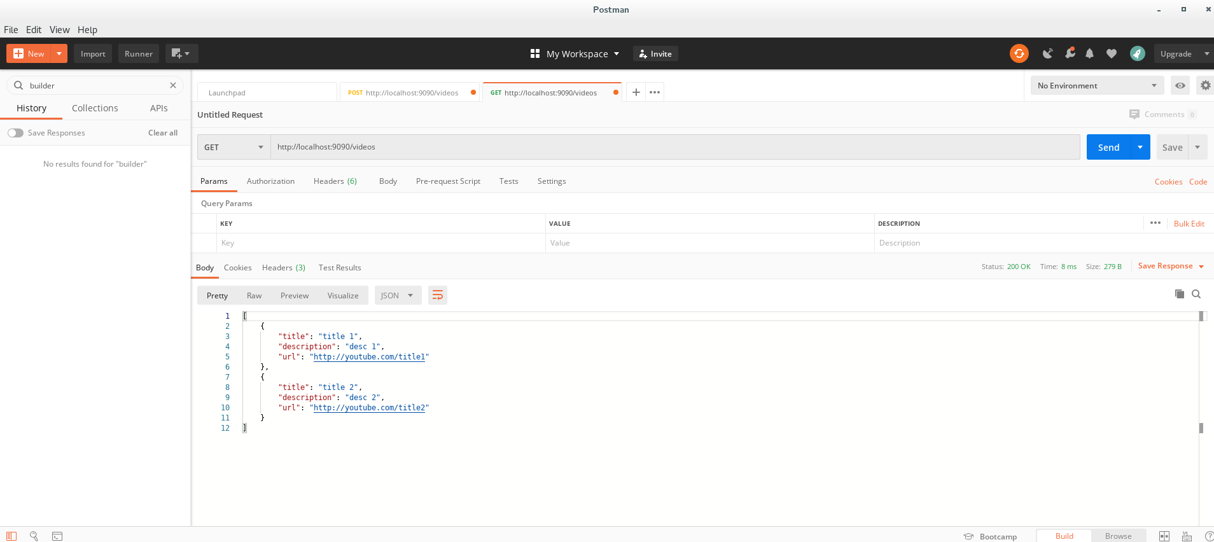Open Bootcamp in the status bar
The image size is (1214, 542).
coord(990,536)
